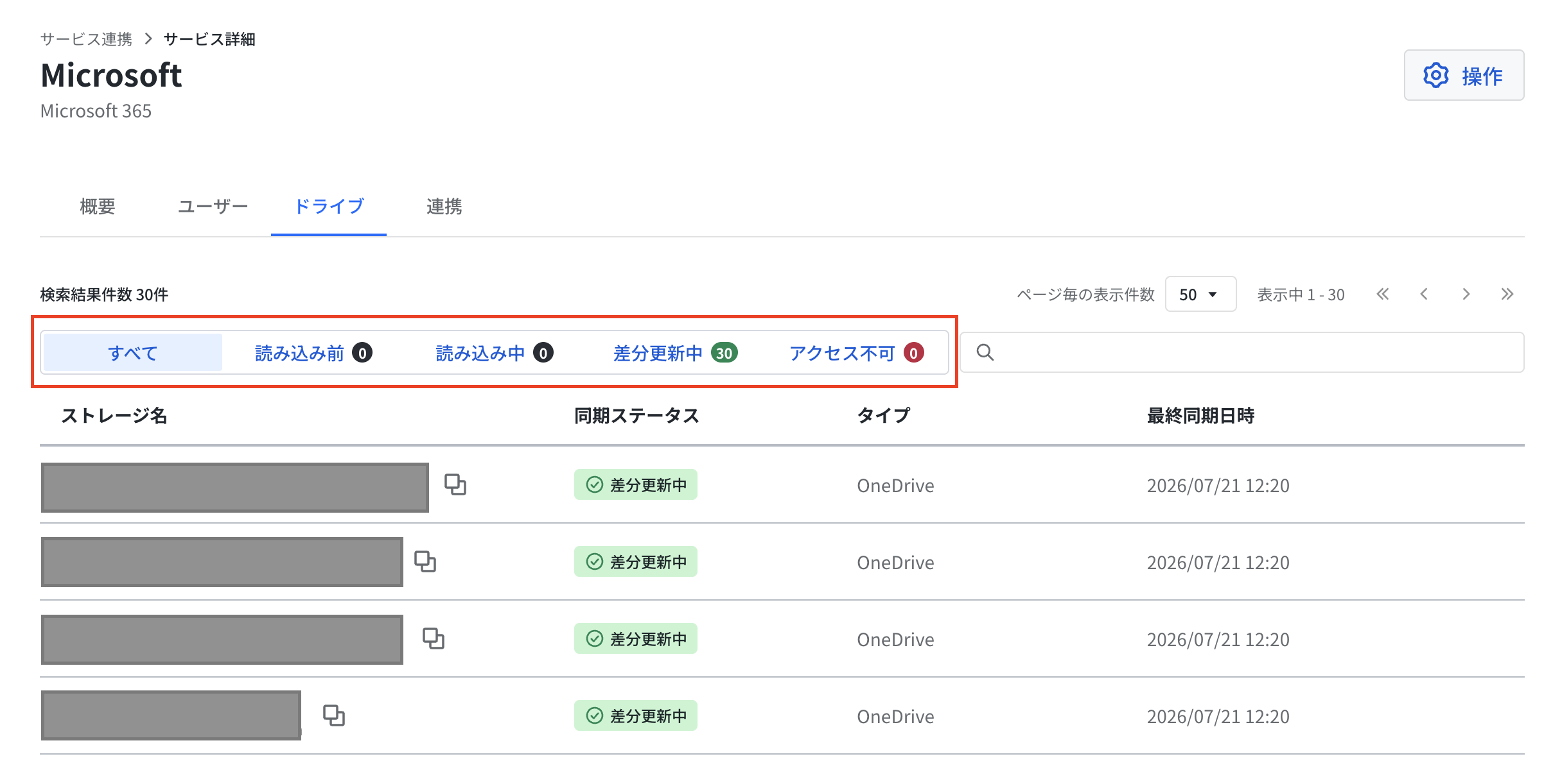This screenshot has width=1553, height=761.
Task: Switch to the ユーザー tab
Action: point(213,207)
